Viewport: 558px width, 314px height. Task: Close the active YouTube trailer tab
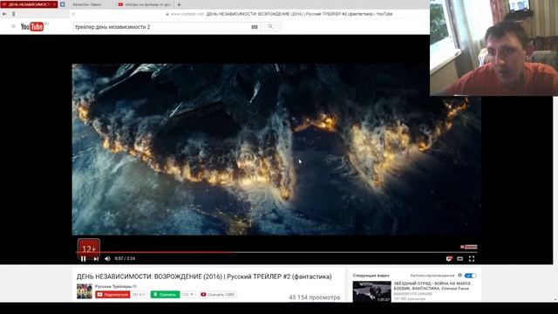coord(54,4)
